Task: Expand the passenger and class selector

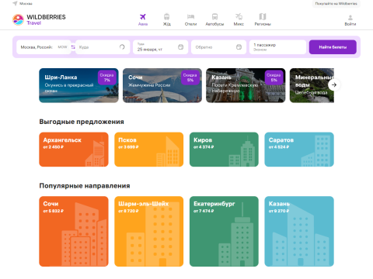Action: tap(277, 47)
